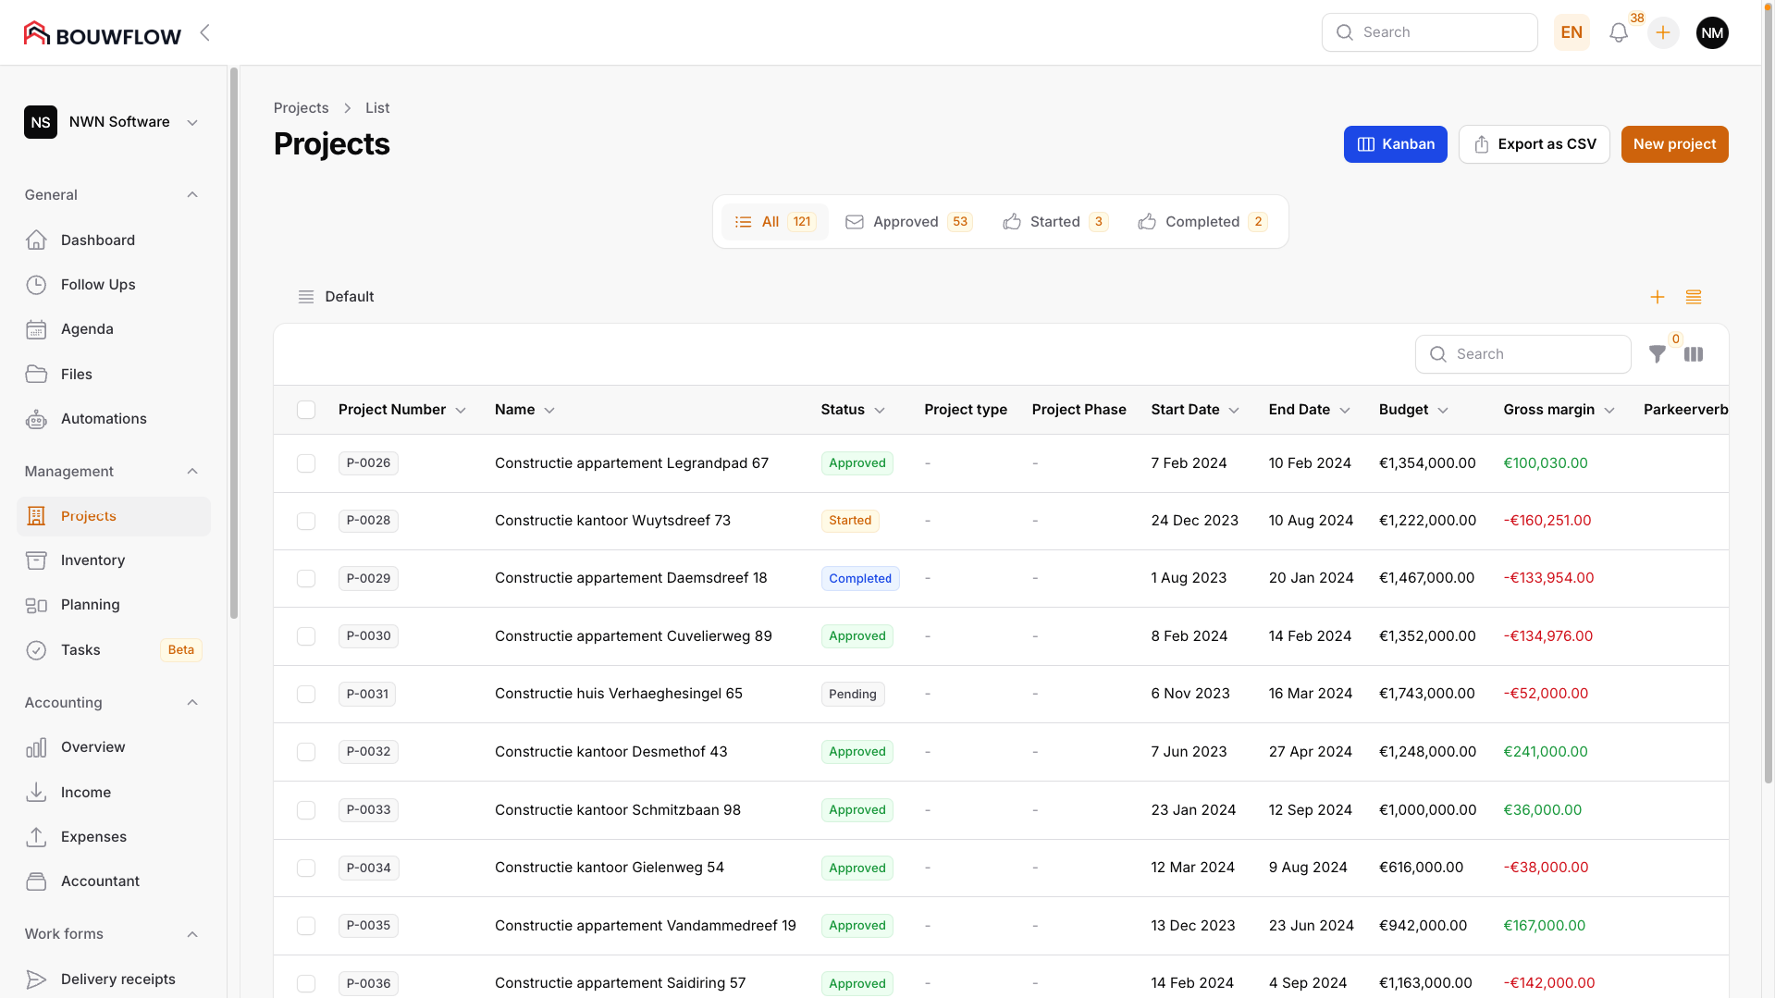
Task: Expand the NWN Software workspace dropdown
Action: click(x=191, y=121)
